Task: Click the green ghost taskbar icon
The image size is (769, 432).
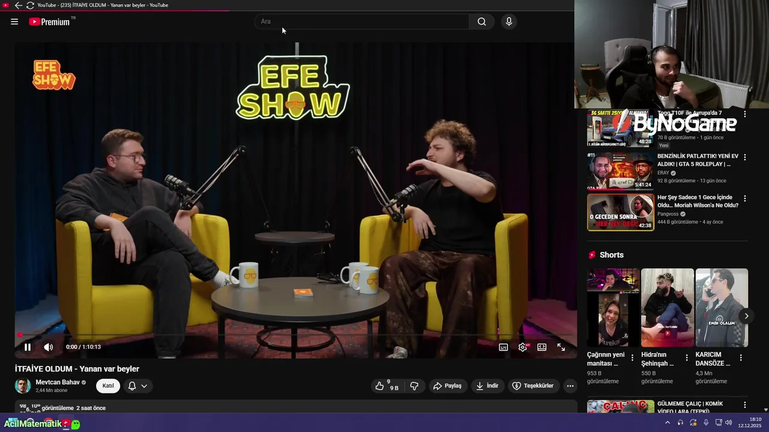Action: click(x=75, y=424)
